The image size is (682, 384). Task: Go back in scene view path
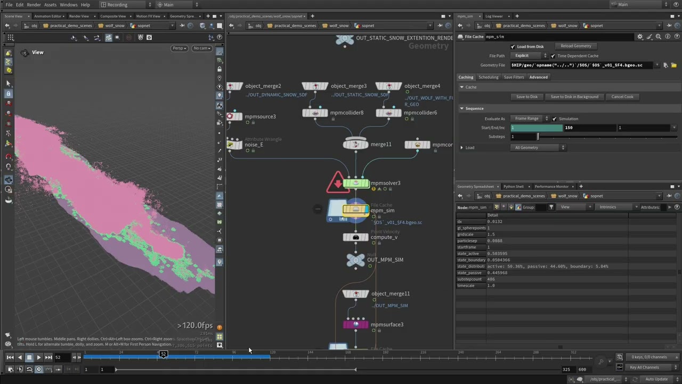8,26
